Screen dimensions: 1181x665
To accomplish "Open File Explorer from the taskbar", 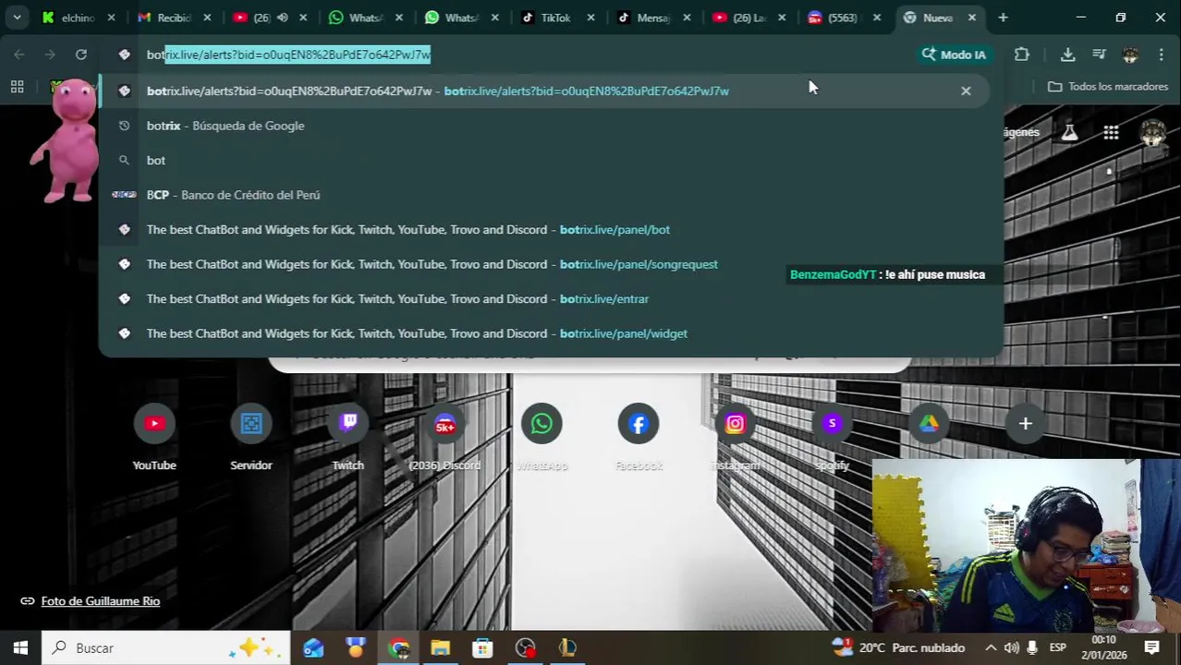I will coord(440,648).
